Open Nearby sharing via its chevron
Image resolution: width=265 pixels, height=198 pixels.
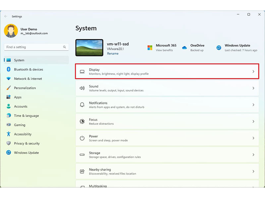pyautogui.click(x=253, y=171)
